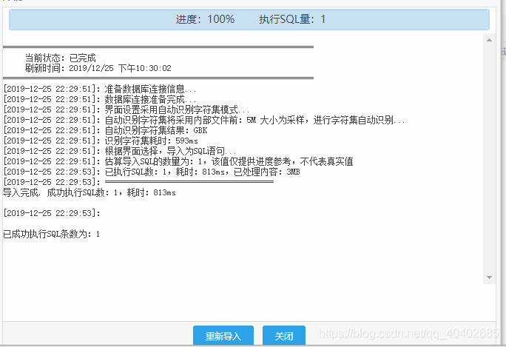Image resolution: width=506 pixels, height=347 pixels.
Task: Click the 数据库连接准备完成 log line
Action: coord(100,99)
